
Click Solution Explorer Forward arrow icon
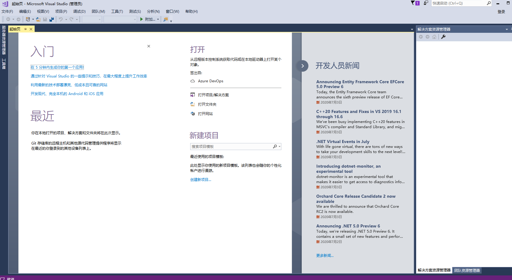[428, 37]
